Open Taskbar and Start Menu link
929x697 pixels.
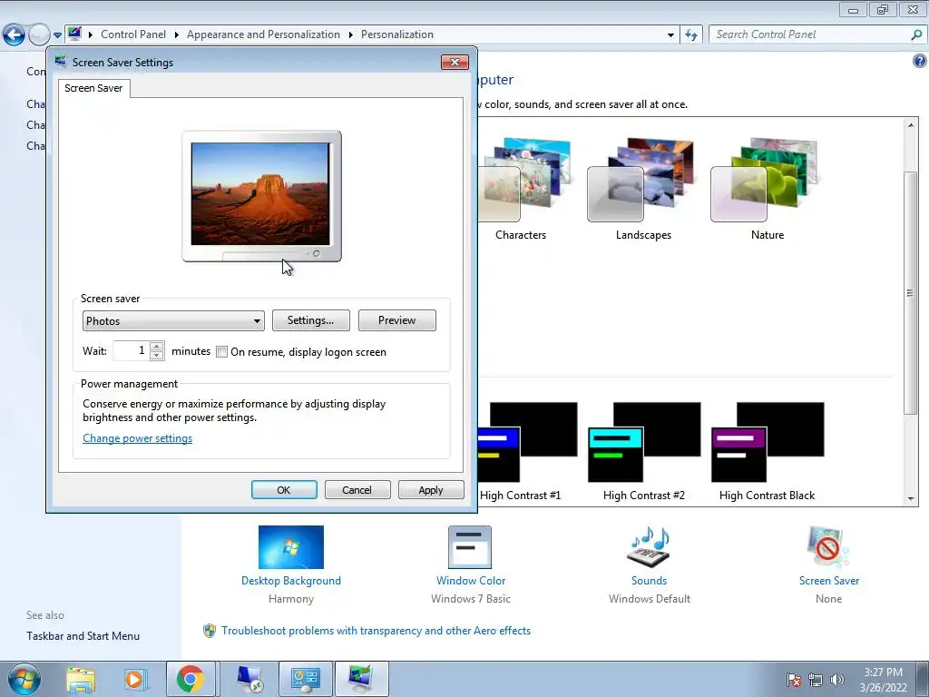coord(83,636)
